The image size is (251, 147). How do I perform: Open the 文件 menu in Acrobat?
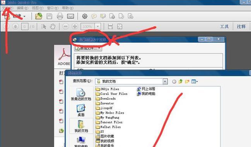pos(7,8)
